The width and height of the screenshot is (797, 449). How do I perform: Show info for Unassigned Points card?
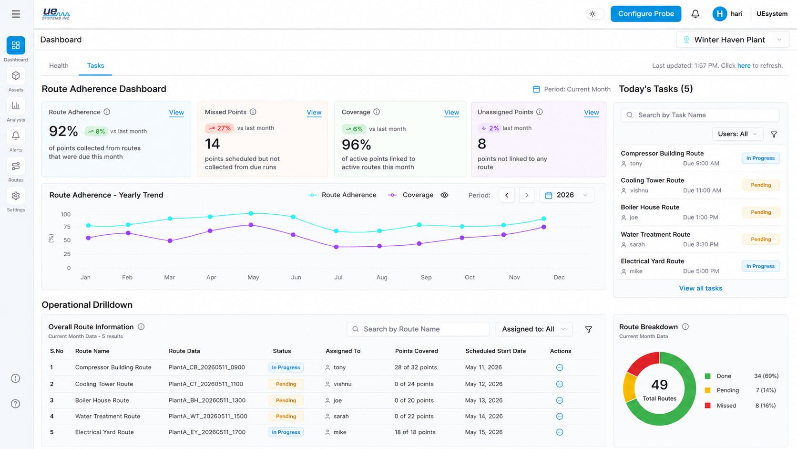click(x=540, y=112)
